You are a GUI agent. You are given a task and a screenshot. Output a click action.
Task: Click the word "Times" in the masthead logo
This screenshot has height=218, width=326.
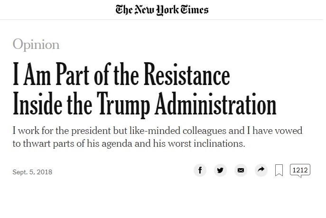194,9
